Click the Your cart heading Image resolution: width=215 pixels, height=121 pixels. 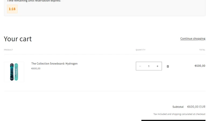point(18,39)
